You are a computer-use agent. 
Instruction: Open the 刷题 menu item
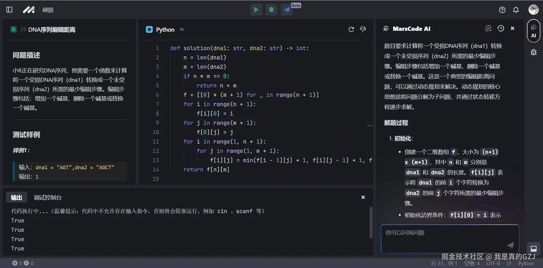coord(48,10)
